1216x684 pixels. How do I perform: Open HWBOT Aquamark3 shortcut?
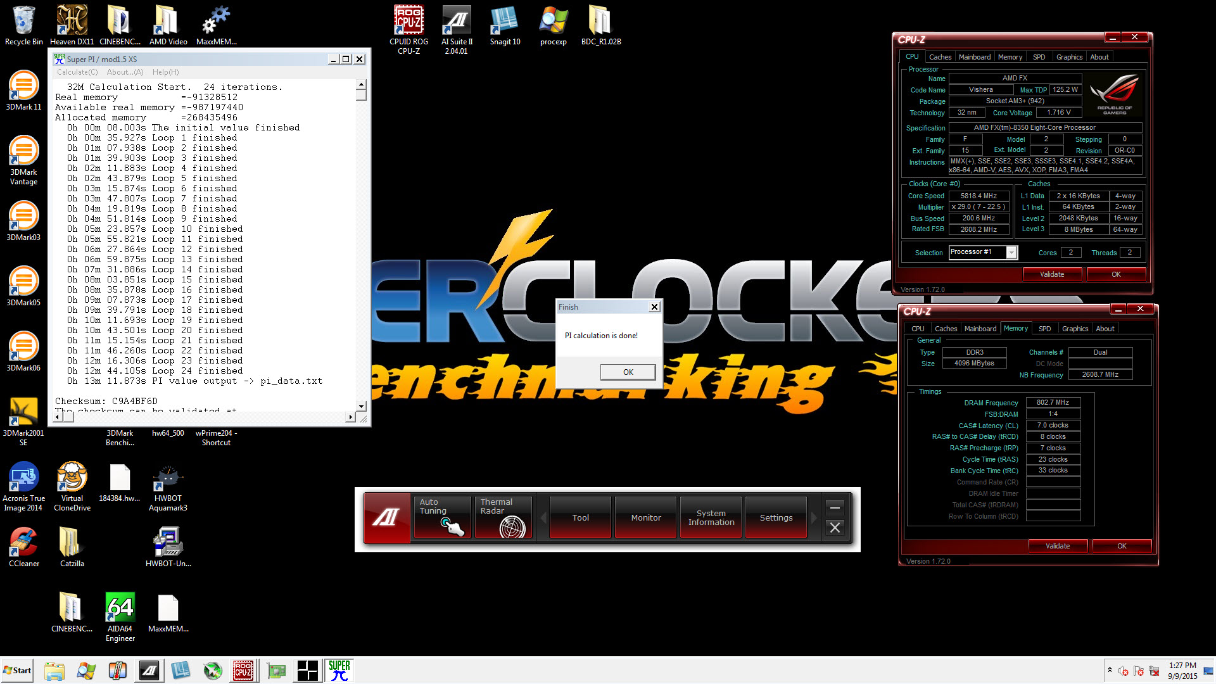click(x=168, y=486)
